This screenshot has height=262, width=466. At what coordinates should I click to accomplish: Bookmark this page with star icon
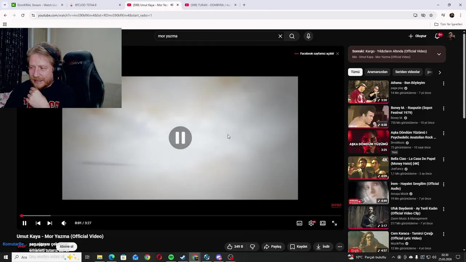point(431,15)
